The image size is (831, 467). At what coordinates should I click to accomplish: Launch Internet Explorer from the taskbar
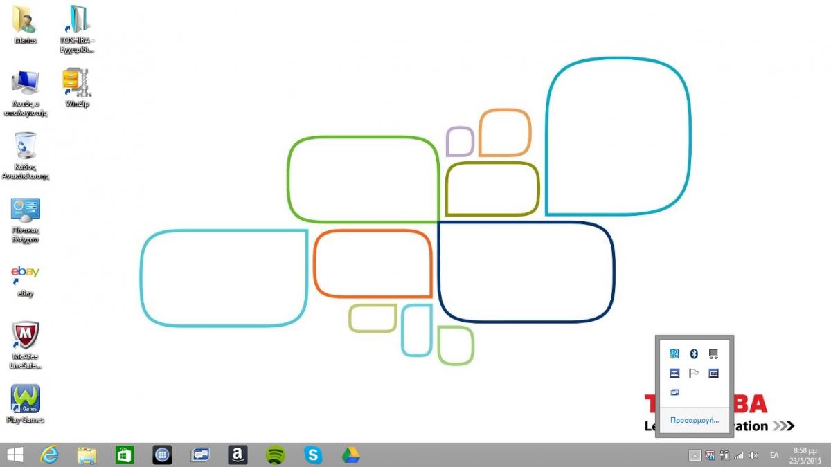49,455
